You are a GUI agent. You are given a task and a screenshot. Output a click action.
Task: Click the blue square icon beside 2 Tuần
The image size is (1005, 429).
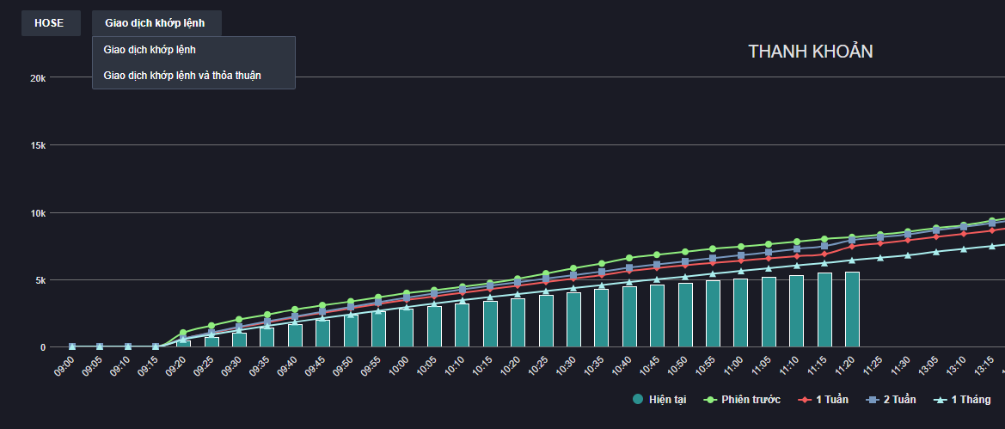[871, 400]
